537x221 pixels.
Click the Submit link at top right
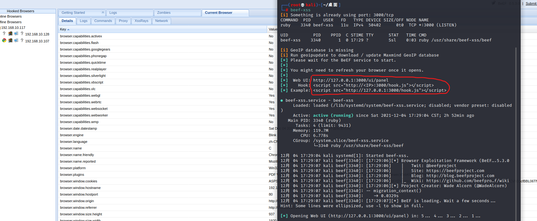pyautogui.click(x=531, y=3)
